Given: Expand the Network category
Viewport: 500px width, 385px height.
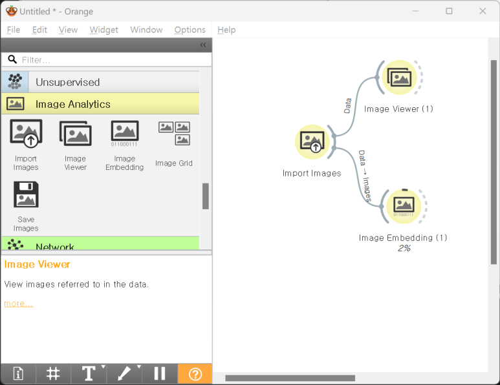Looking at the screenshot, I should click(x=100, y=244).
